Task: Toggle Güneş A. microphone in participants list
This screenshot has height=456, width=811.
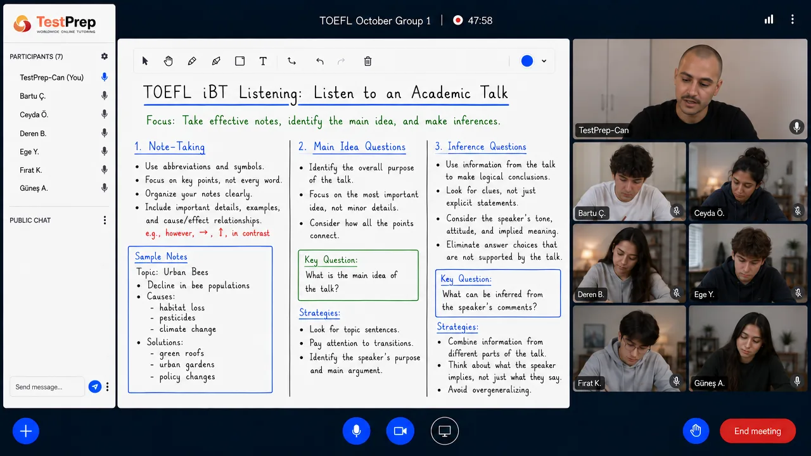Action: coord(105,188)
